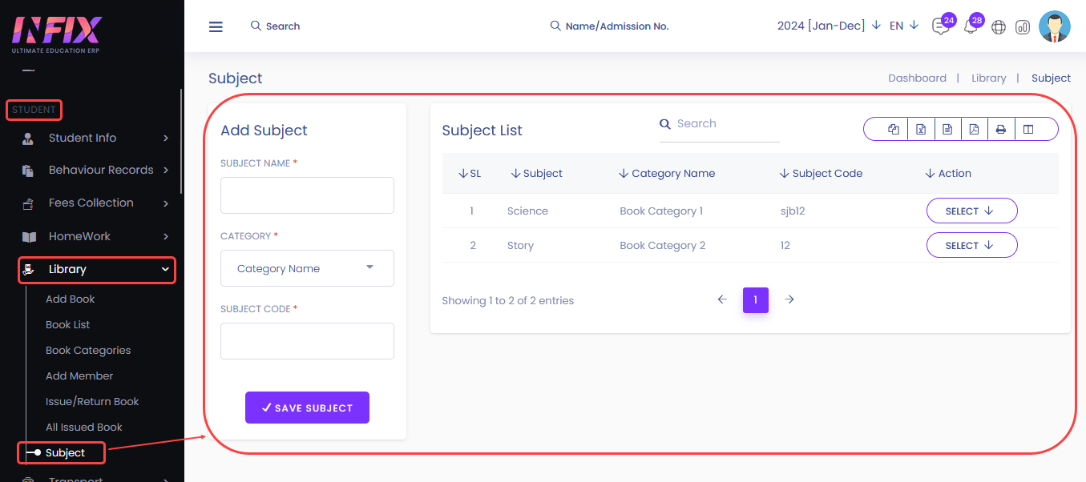Viewport: 1086px width, 482px height.
Task: Open the reports chart icon
Action: point(1023,27)
